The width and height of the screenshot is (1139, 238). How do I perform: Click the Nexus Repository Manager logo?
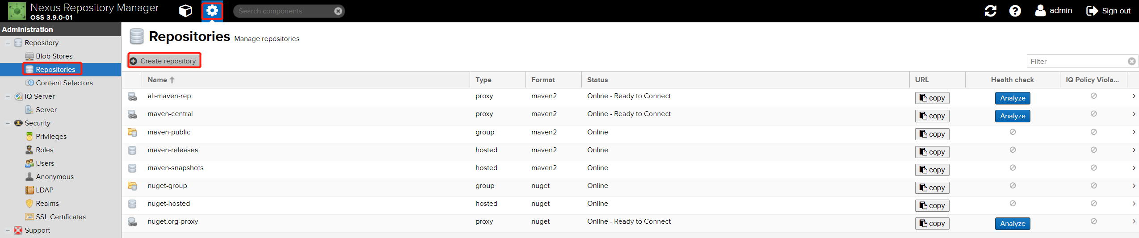tap(17, 11)
